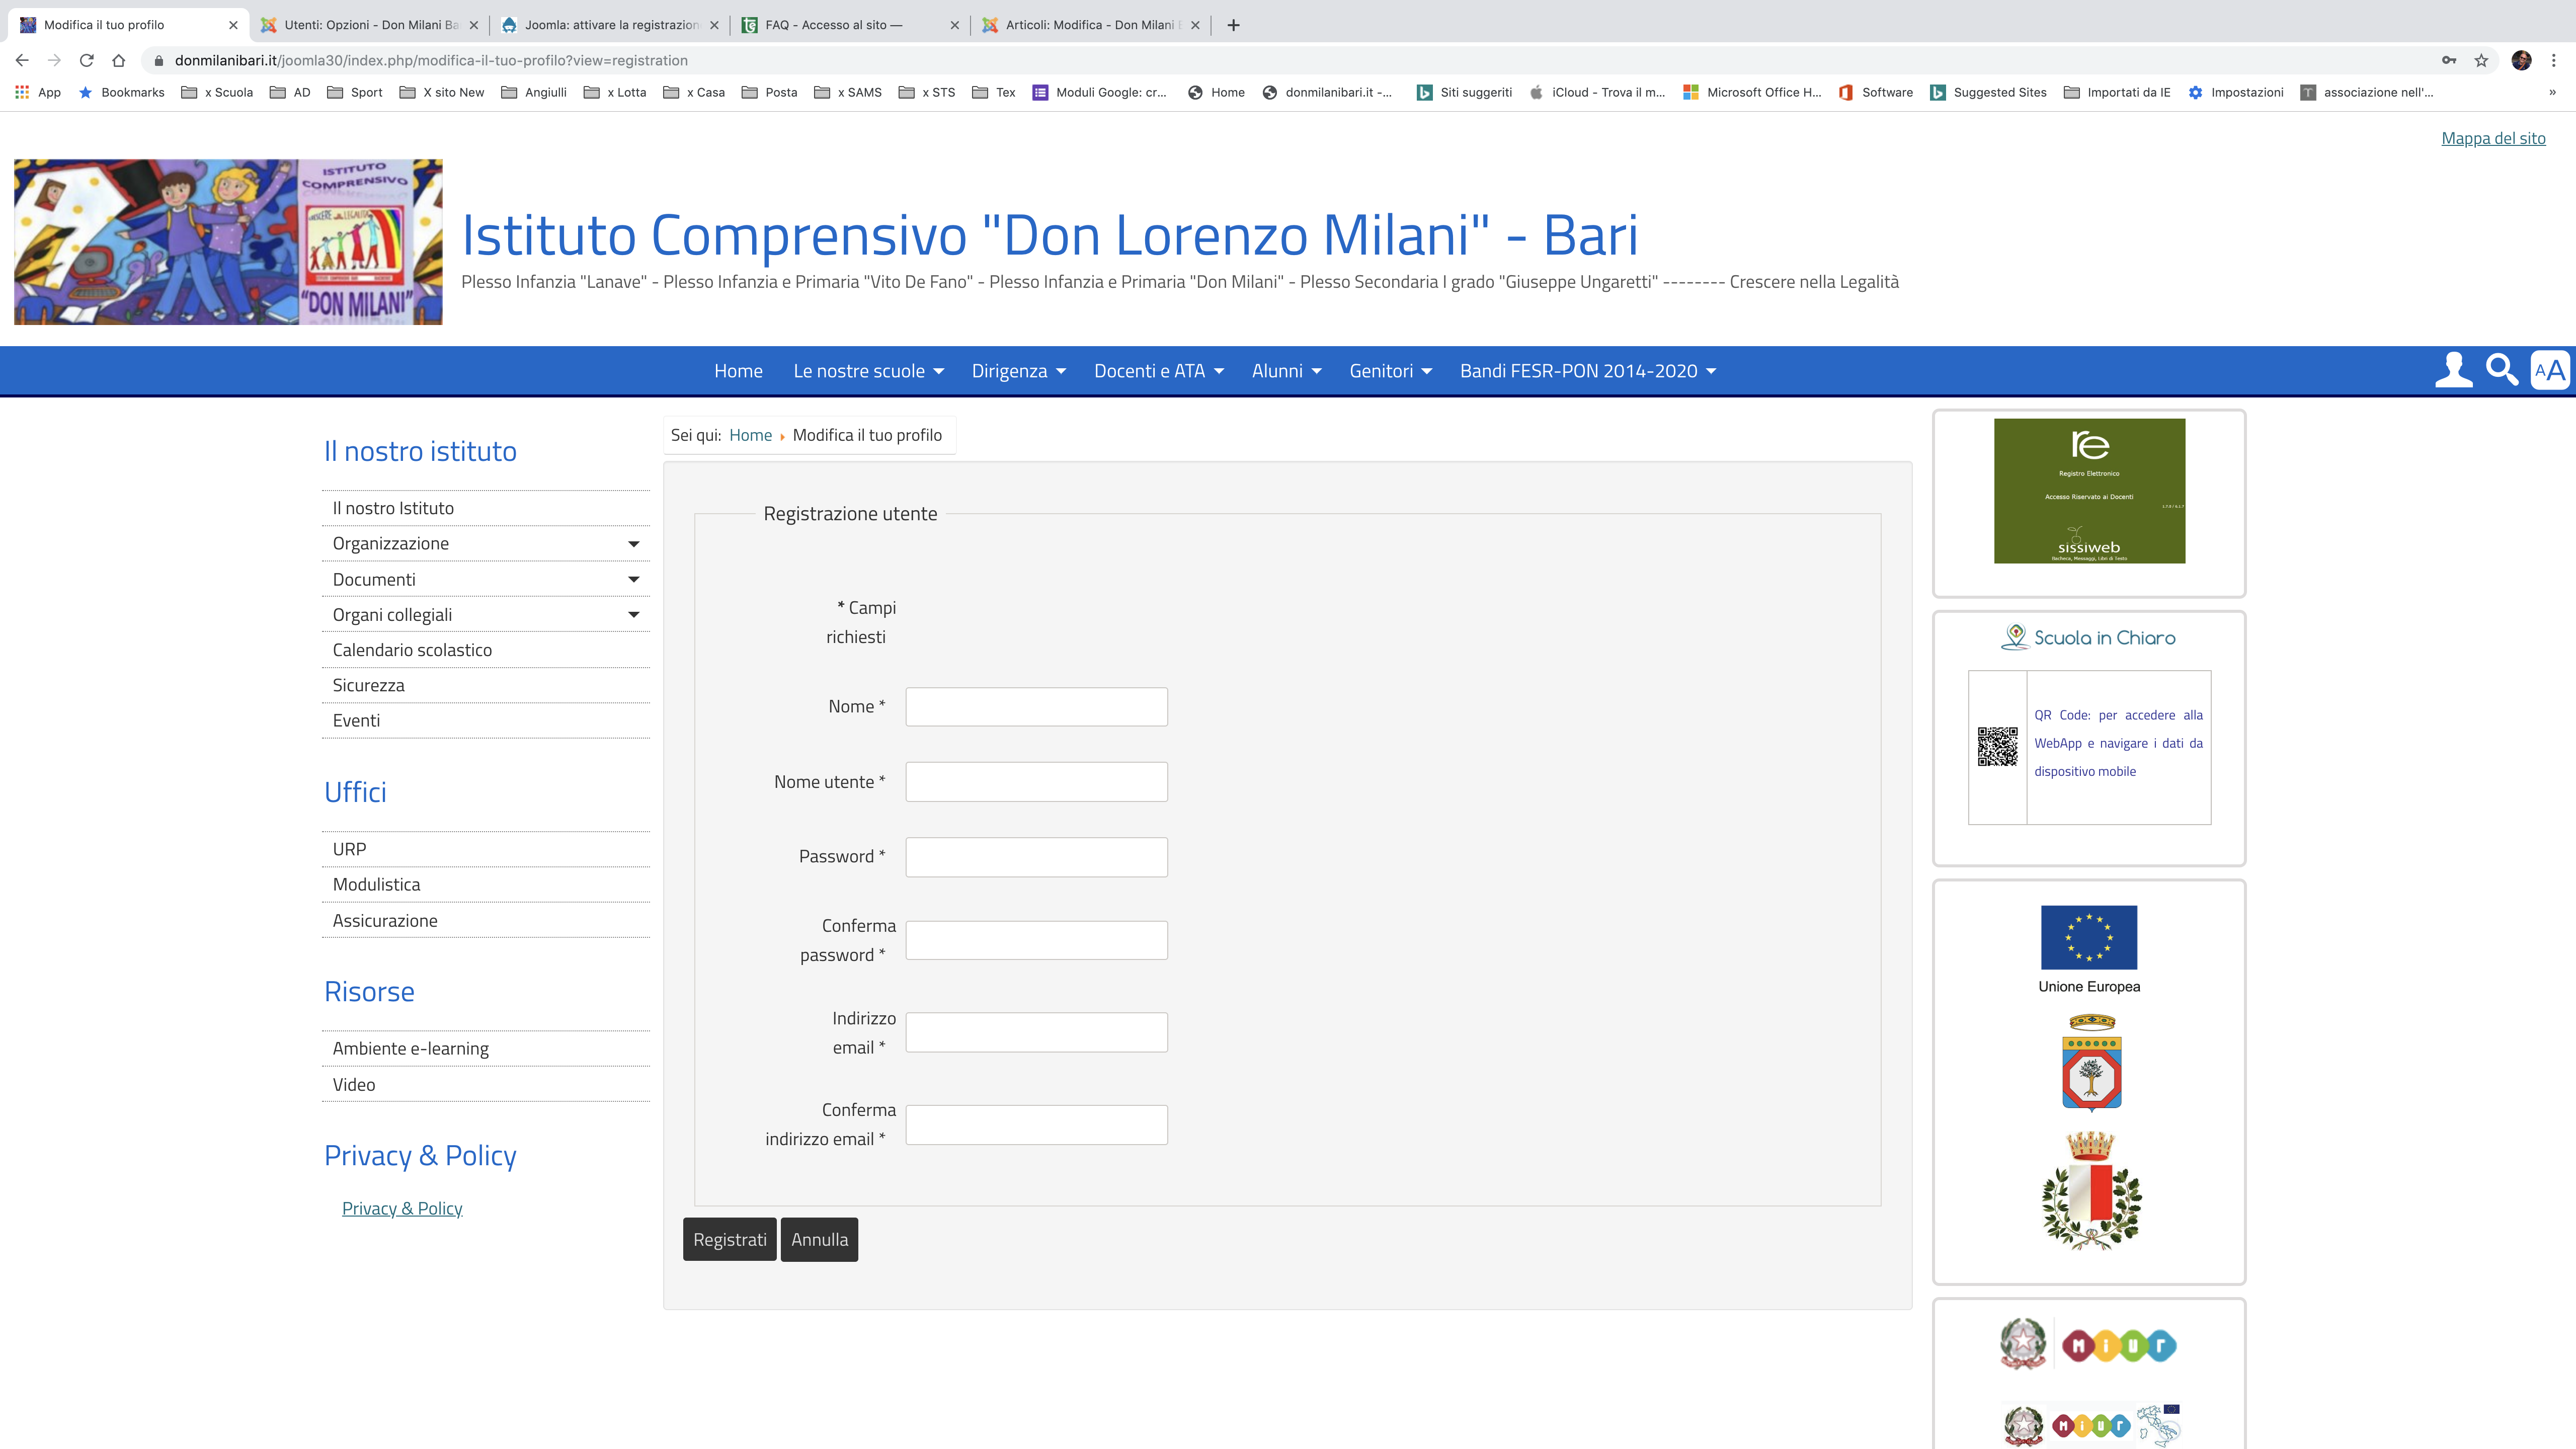This screenshot has width=2576, height=1449.
Task: Click the Annulla button
Action: (x=819, y=1239)
